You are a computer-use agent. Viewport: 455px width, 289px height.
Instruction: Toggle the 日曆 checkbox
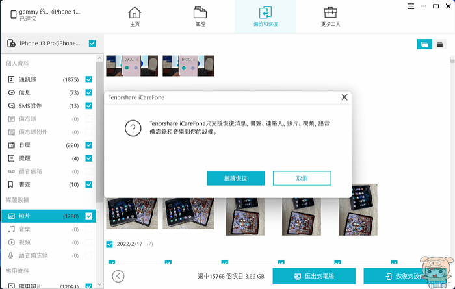[x=89, y=145]
